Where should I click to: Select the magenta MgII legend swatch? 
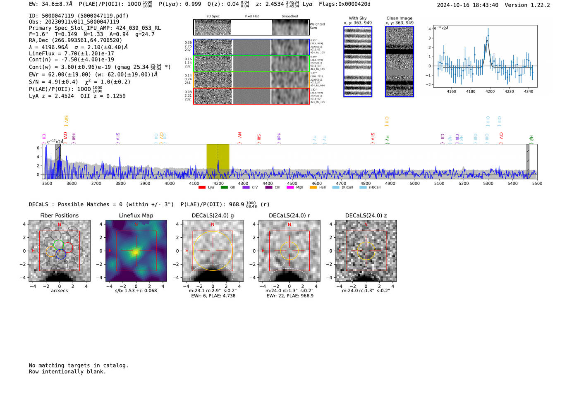290,187
